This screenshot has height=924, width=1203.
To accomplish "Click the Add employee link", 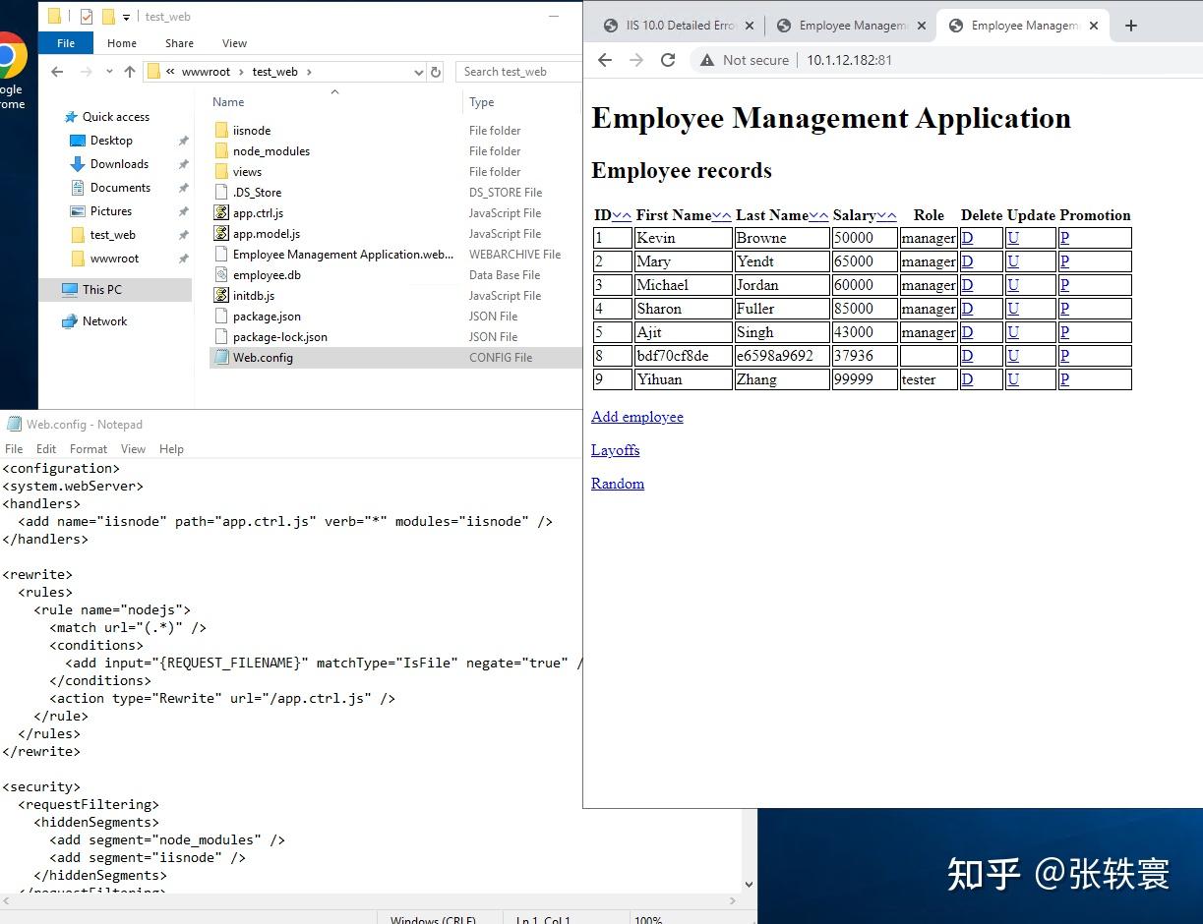I will pos(636,417).
